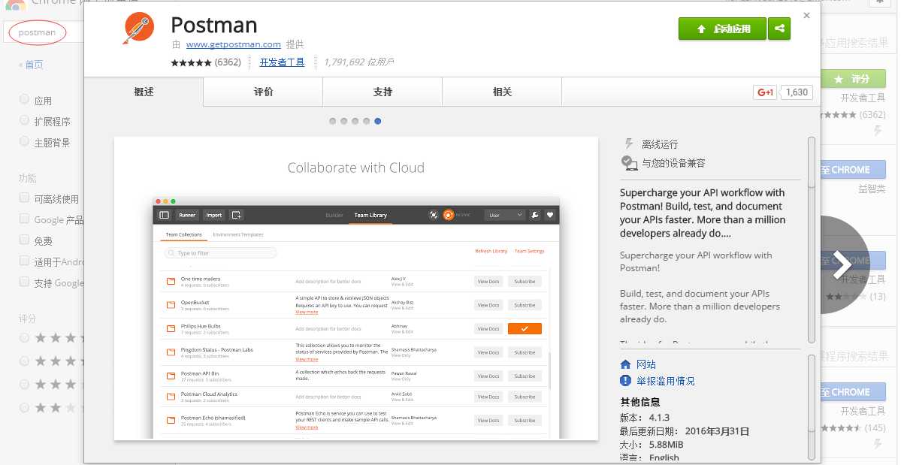The height and width of the screenshot is (465, 901).
Task: Click the description panel scrollbar
Action: 812,240
